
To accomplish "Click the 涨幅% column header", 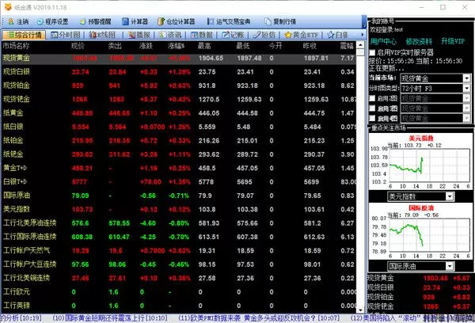I will click(x=177, y=46).
